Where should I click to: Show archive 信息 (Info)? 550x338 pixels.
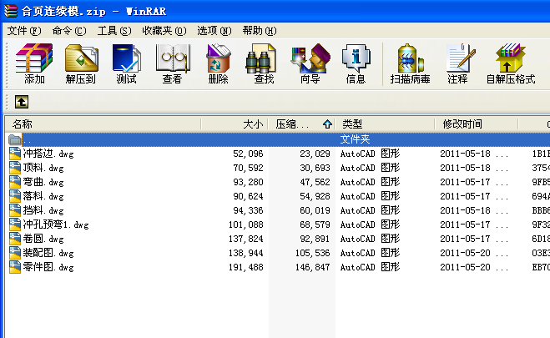coord(356,63)
